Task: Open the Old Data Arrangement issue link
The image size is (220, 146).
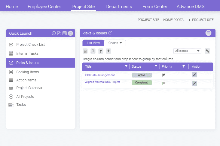Action: coord(100,75)
